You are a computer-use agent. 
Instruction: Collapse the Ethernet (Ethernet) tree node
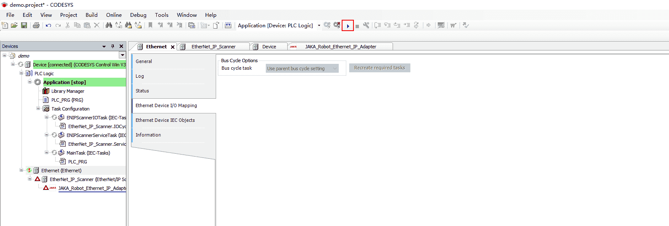pyautogui.click(x=21, y=170)
